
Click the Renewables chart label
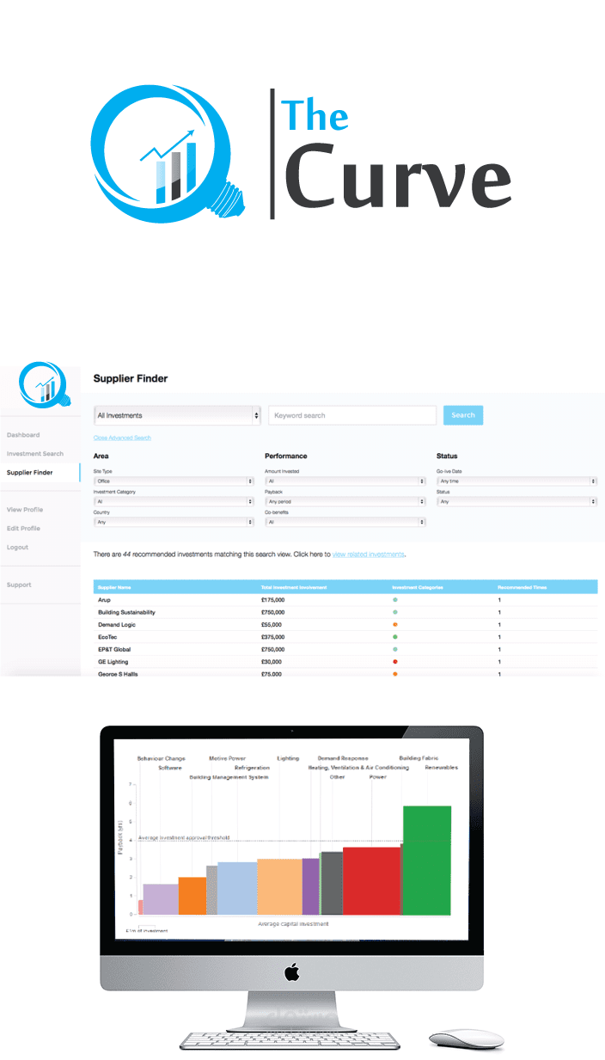[x=442, y=767]
